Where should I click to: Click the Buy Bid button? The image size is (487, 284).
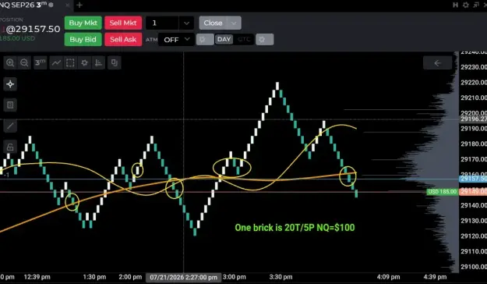pos(83,40)
